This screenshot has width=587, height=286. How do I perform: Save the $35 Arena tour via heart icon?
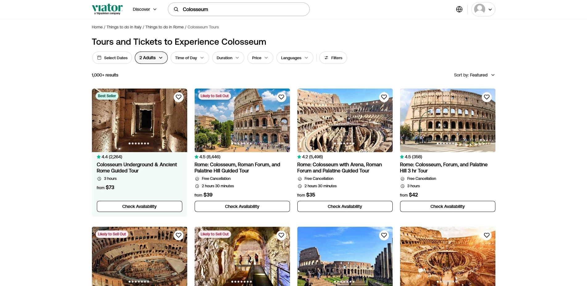click(x=384, y=97)
